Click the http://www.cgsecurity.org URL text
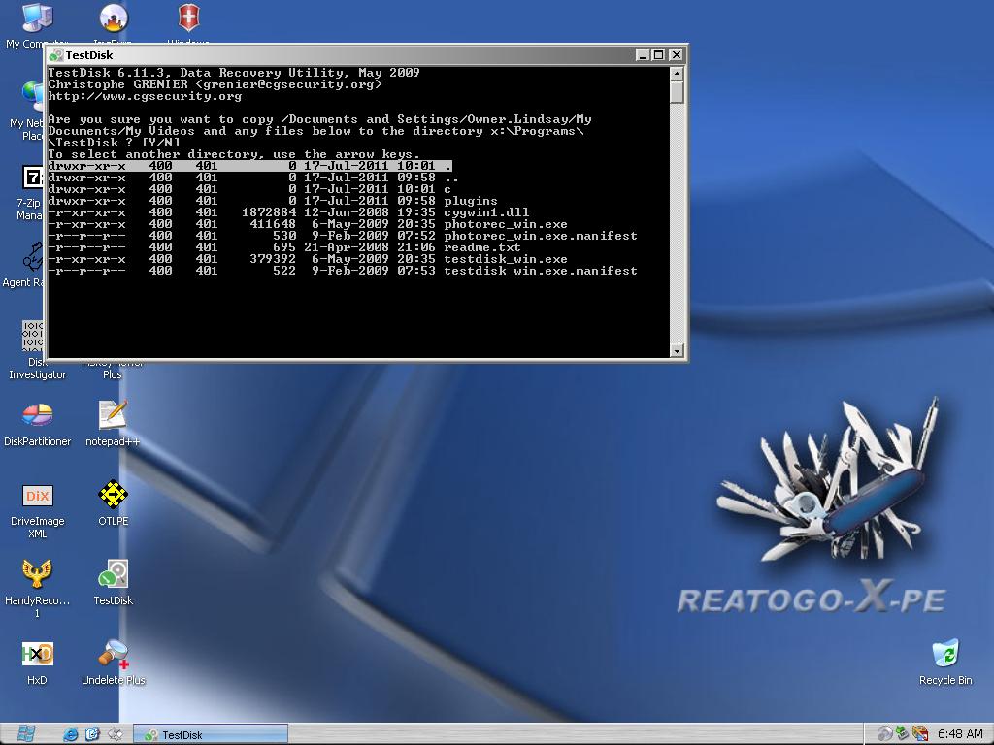Viewport: 994px width, 745px height. pyautogui.click(x=145, y=96)
